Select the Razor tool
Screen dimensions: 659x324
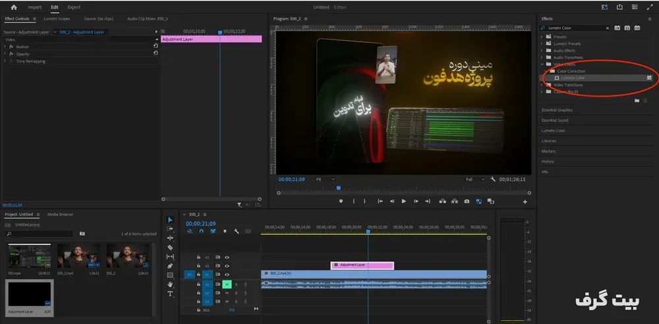click(170, 248)
